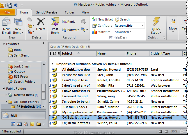Open the Statistics chart
The height and width of the screenshot is (135, 188).
tap(101, 32)
